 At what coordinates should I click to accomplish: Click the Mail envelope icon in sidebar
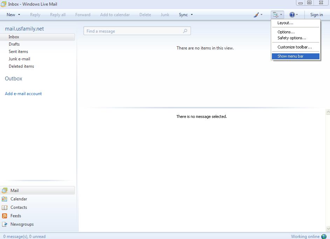pyautogui.click(x=5, y=191)
